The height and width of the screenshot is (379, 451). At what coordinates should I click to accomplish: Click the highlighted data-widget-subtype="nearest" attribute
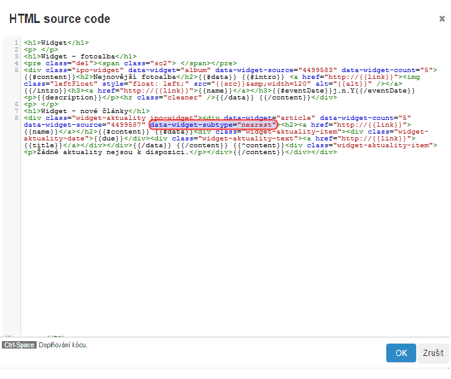(213, 125)
